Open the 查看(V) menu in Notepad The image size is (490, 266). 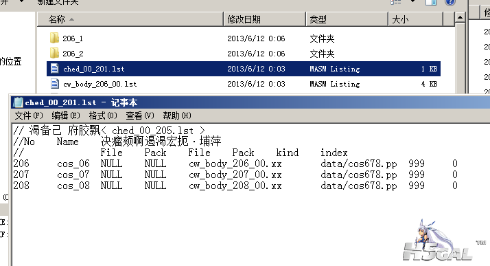[140, 115]
